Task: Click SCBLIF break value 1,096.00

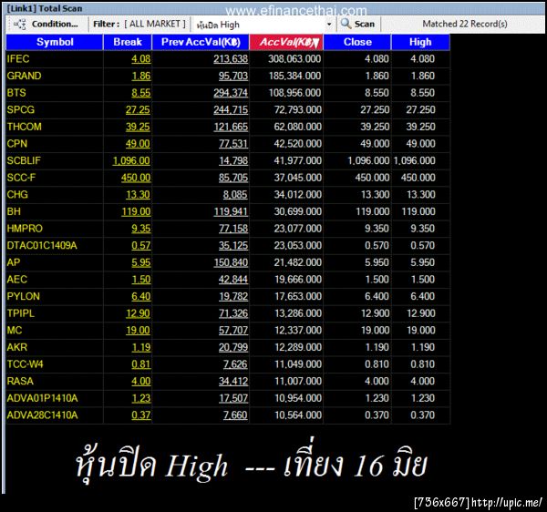Action: pos(131,160)
